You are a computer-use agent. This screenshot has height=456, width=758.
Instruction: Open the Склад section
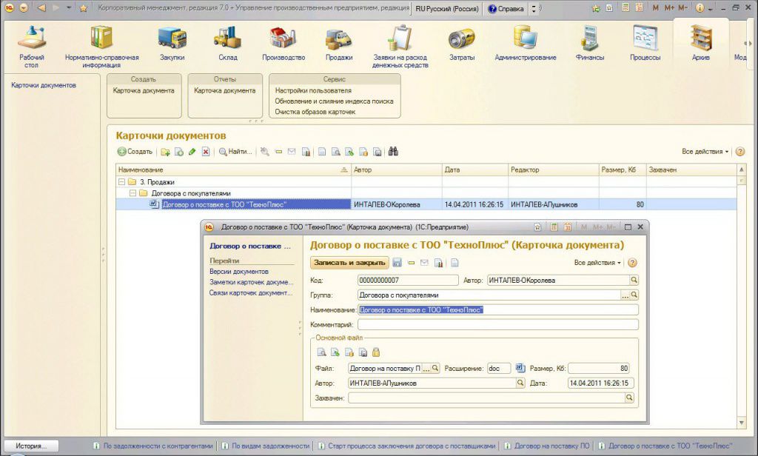coord(228,44)
